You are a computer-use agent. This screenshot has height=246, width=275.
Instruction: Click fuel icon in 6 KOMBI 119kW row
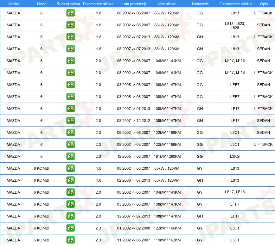coord(70,240)
